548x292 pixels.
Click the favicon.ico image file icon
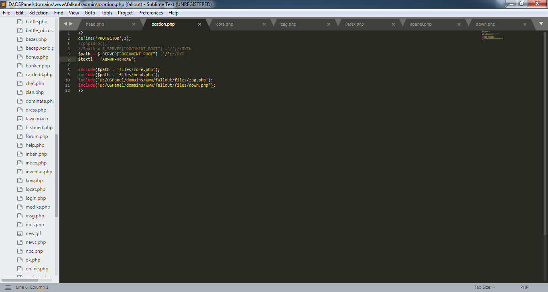(x=20, y=119)
